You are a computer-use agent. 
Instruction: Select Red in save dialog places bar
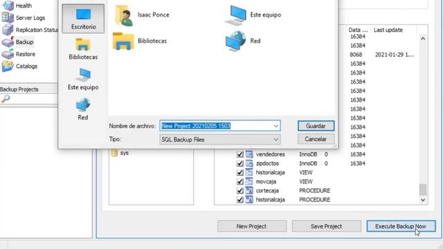(x=83, y=109)
